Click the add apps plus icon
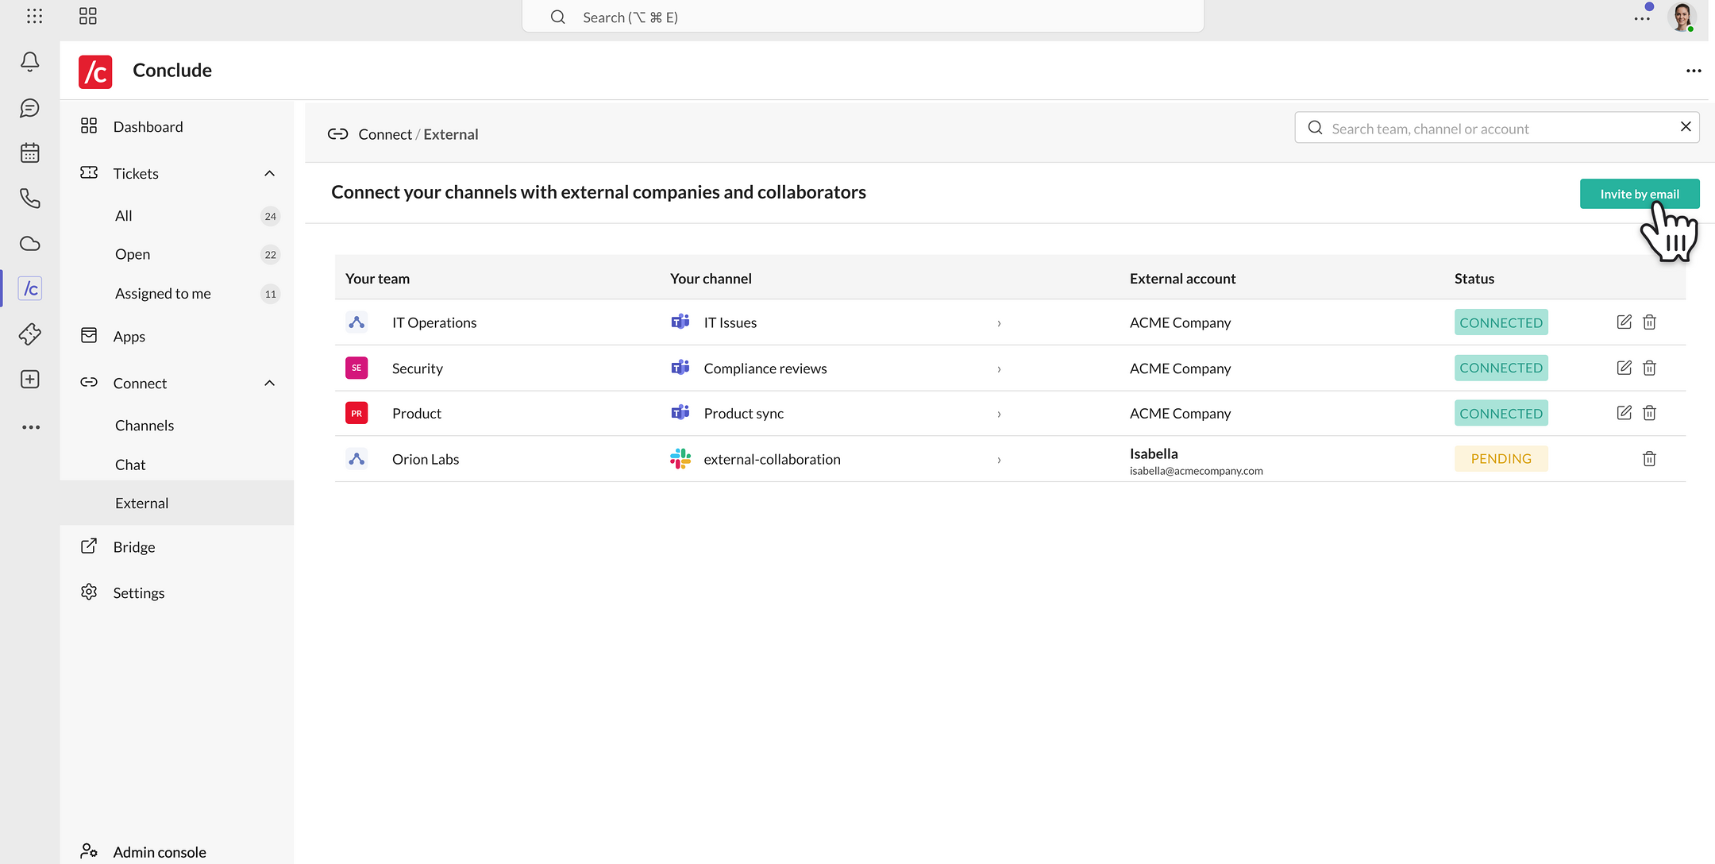 30,380
